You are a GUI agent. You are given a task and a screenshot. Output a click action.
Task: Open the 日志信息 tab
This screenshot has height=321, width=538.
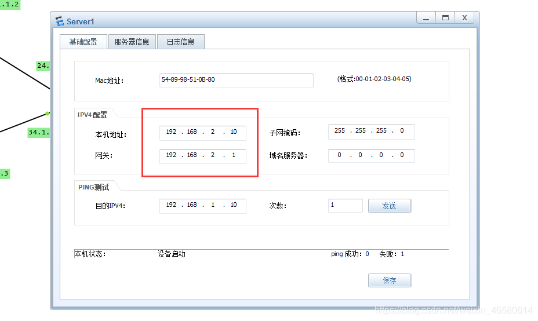(181, 42)
